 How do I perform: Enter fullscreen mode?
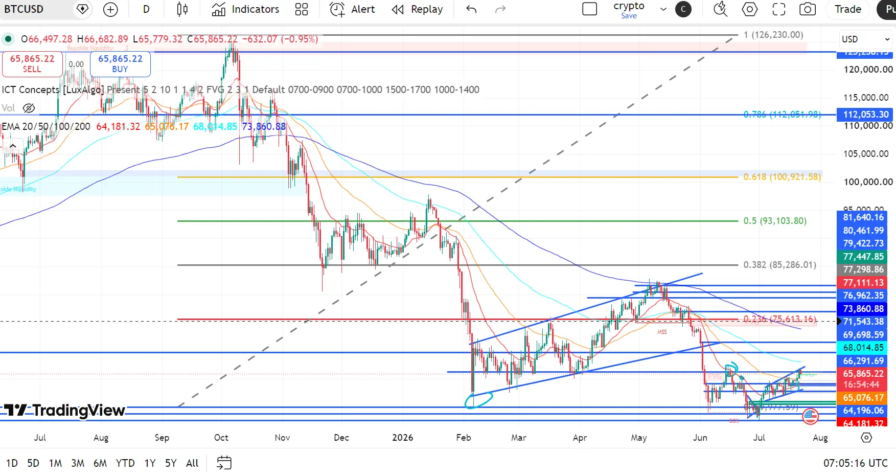tap(779, 9)
